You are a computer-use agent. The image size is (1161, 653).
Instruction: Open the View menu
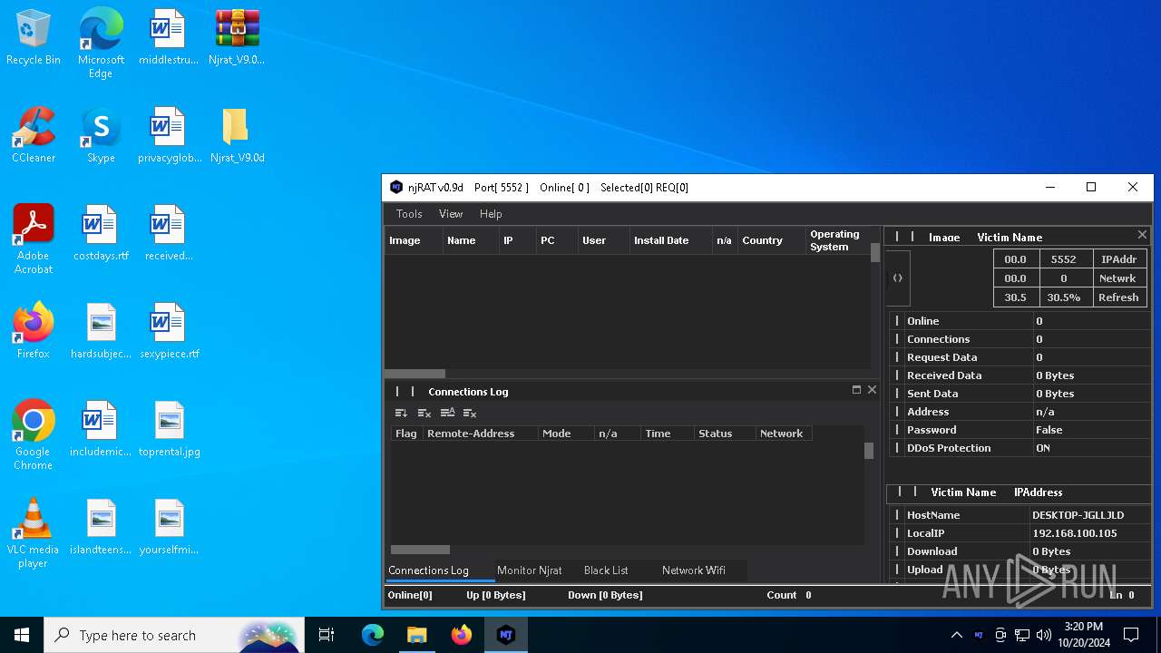point(451,214)
